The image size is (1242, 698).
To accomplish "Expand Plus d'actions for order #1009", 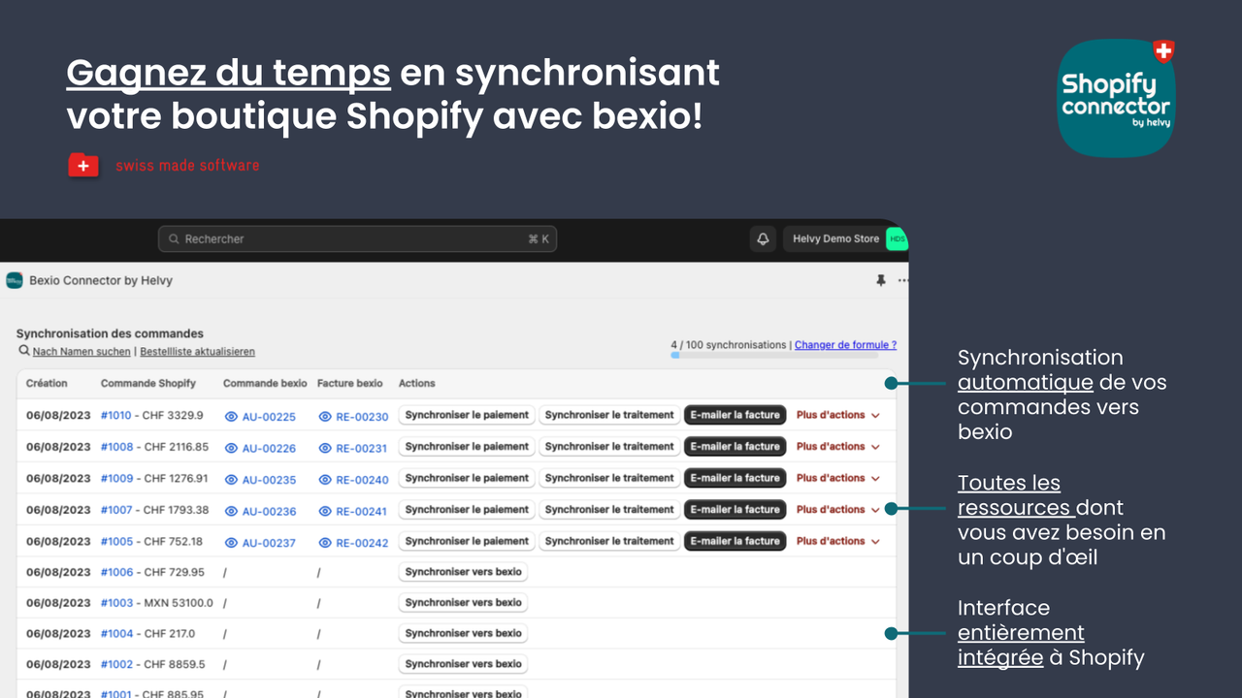I will click(x=838, y=478).
